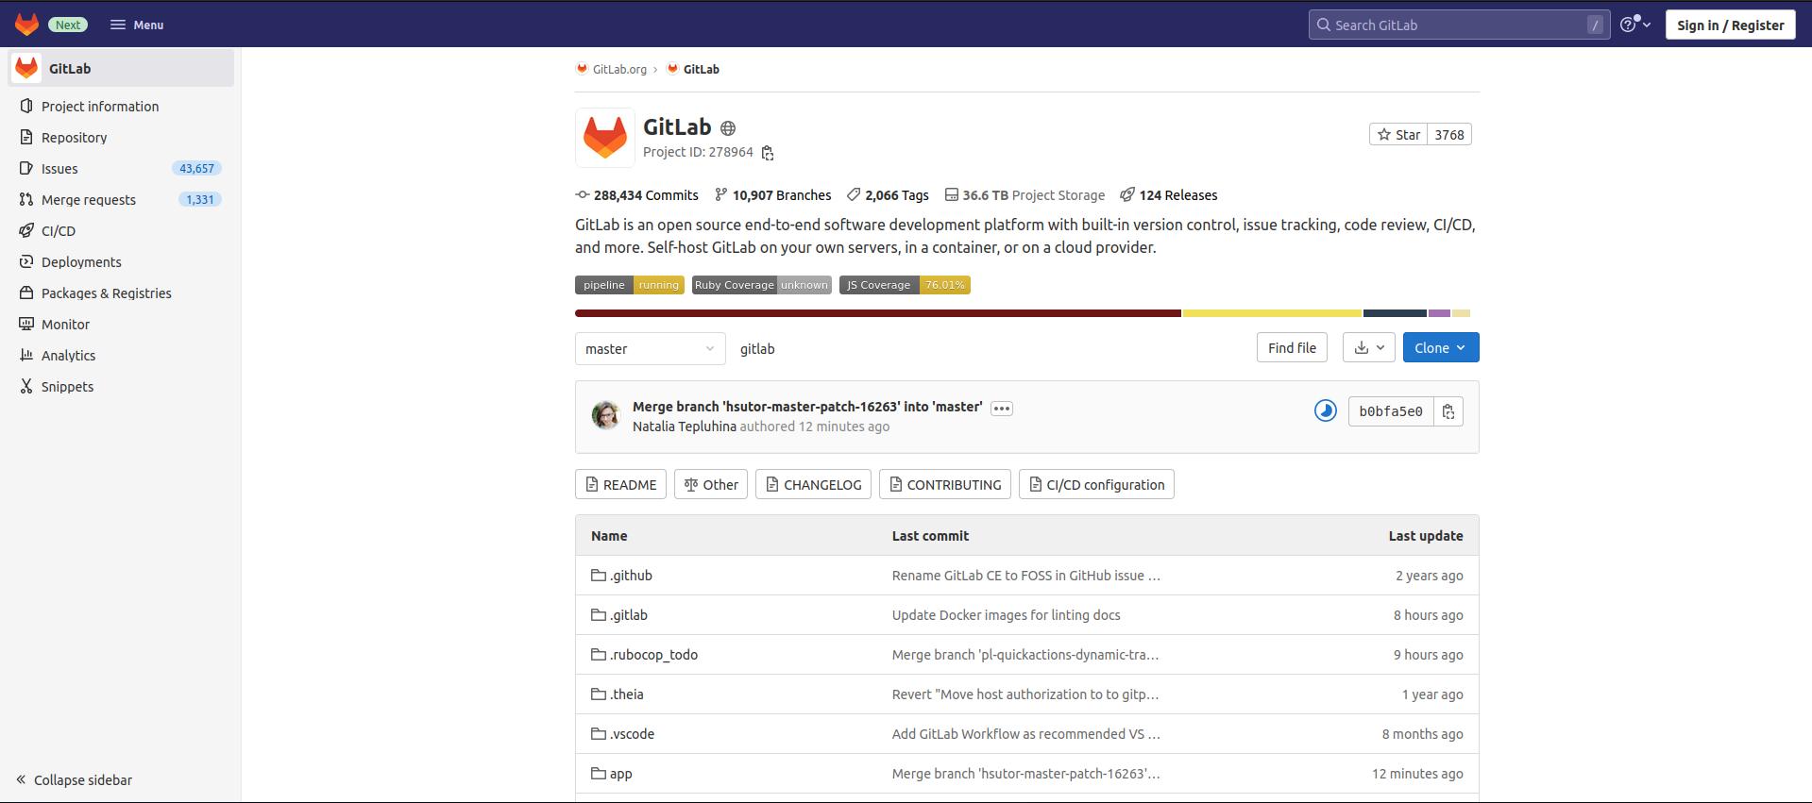Open the CONTRIBUTING button
This screenshot has height=803, width=1812.
pyautogui.click(x=945, y=484)
